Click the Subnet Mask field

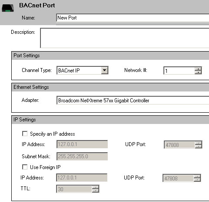[82, 156]
